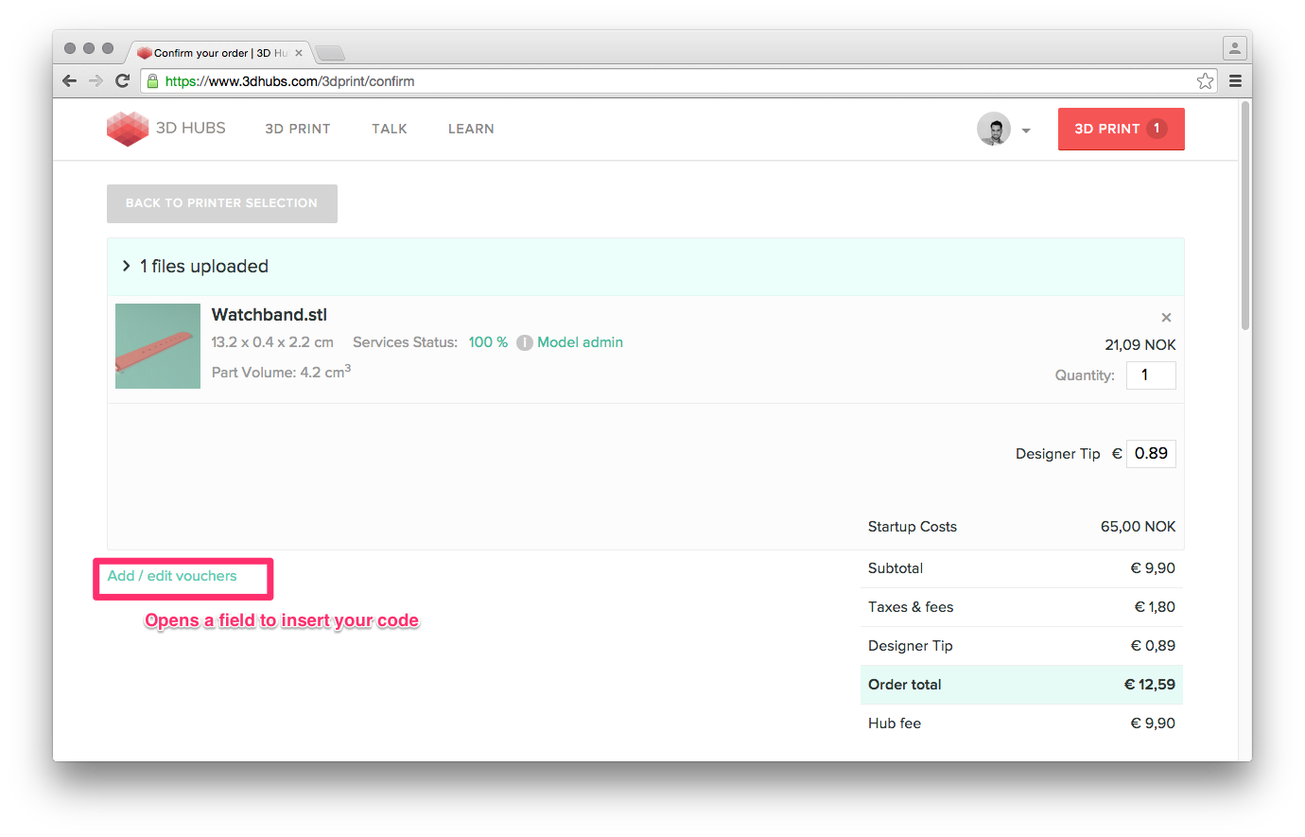Open the 3D PRINT nav menu

(x=297, y=129)
